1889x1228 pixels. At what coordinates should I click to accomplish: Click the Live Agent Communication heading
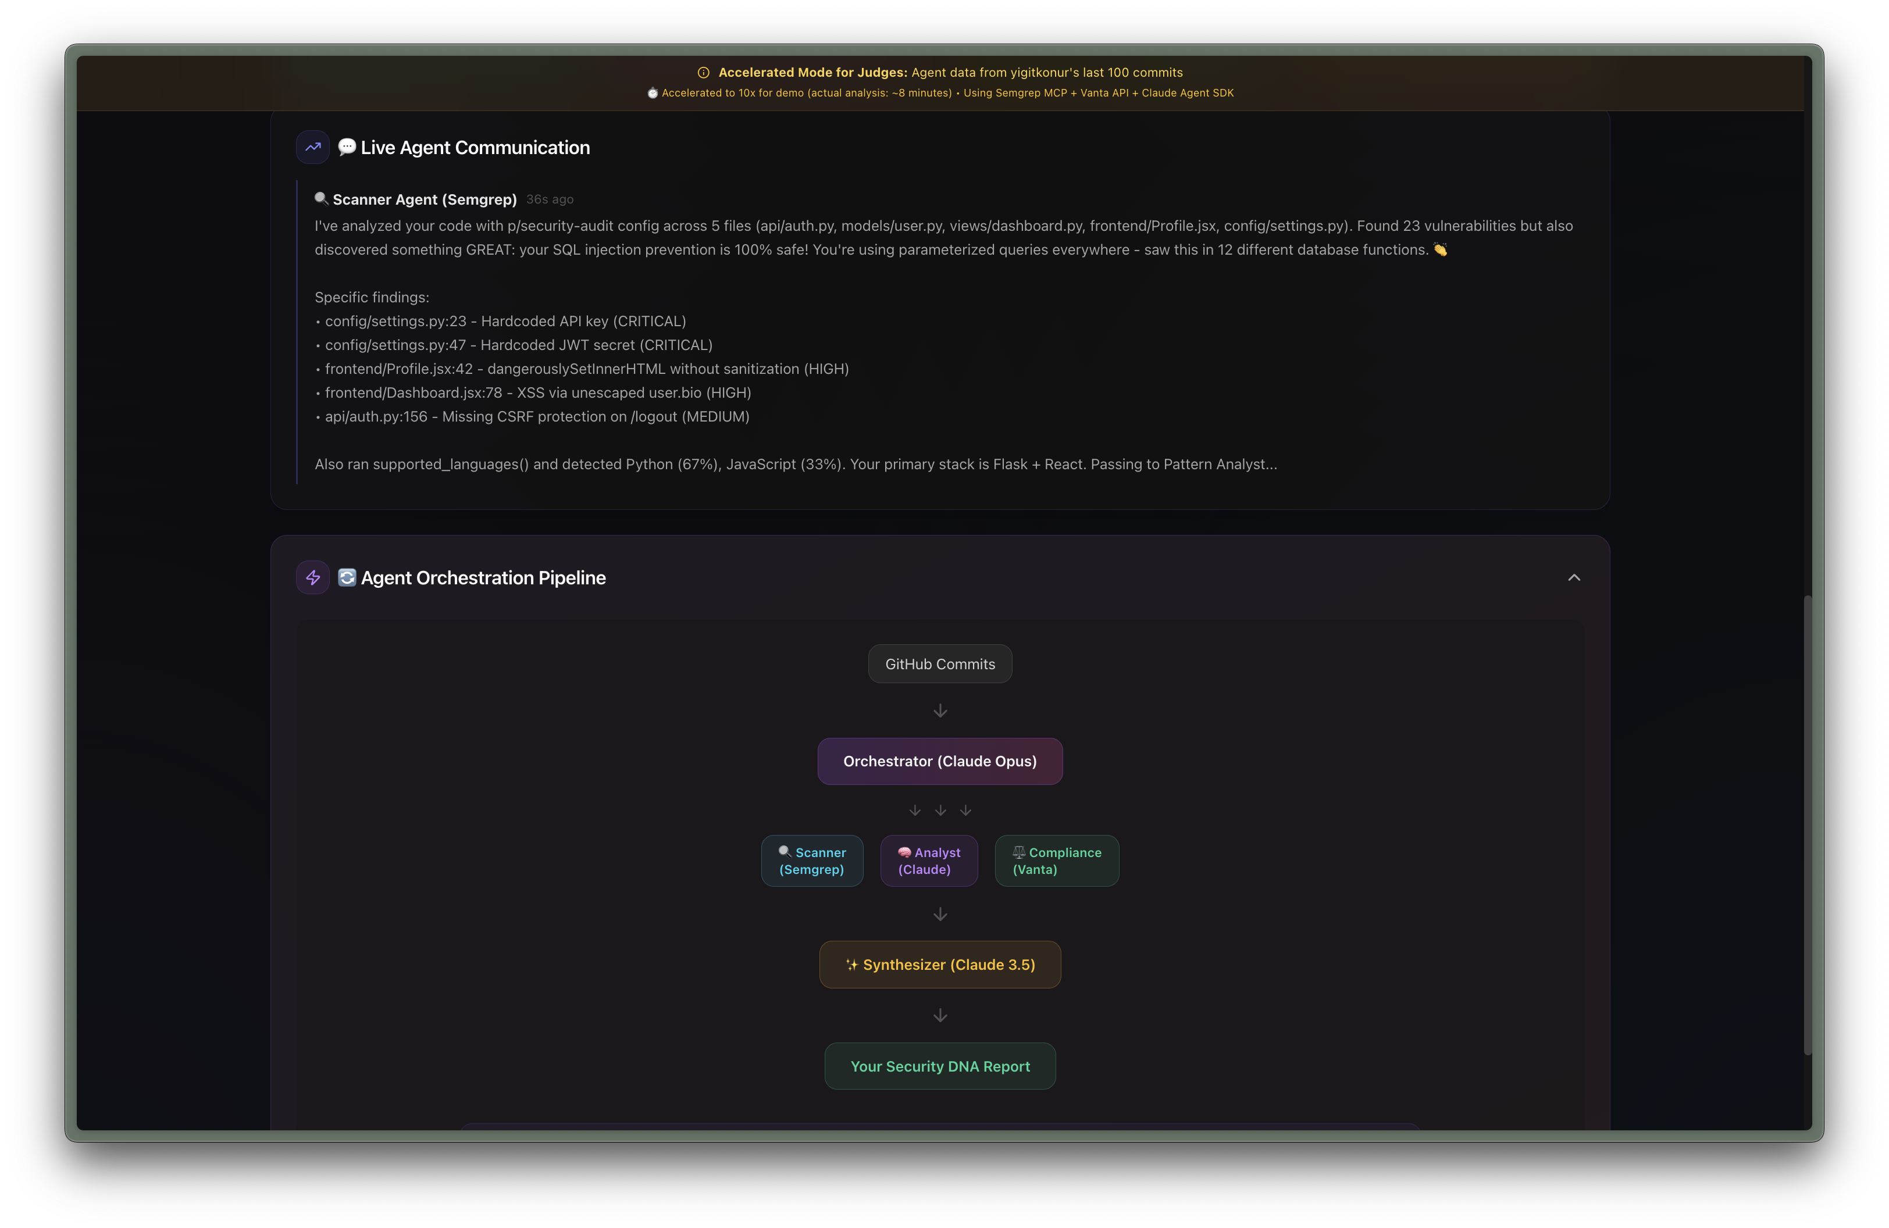click(x=475, y=148)
